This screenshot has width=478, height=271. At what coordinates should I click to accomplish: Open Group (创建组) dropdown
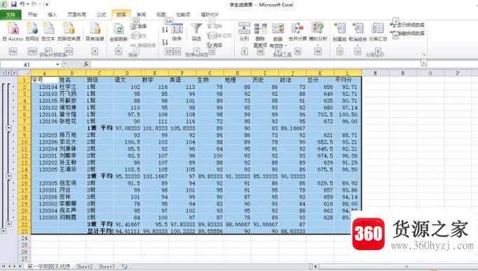tap(340, 46)
